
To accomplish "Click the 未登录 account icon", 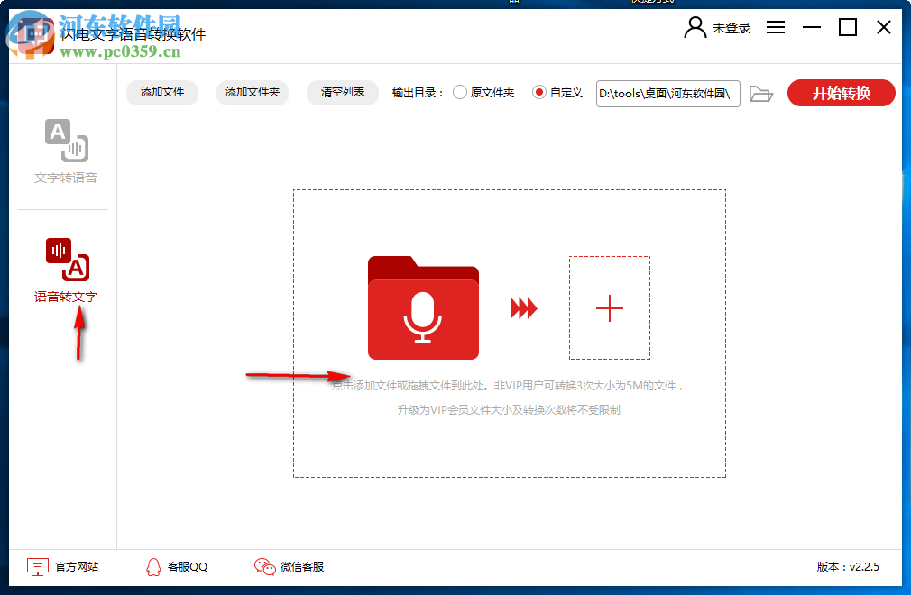I will coord(695,27).
